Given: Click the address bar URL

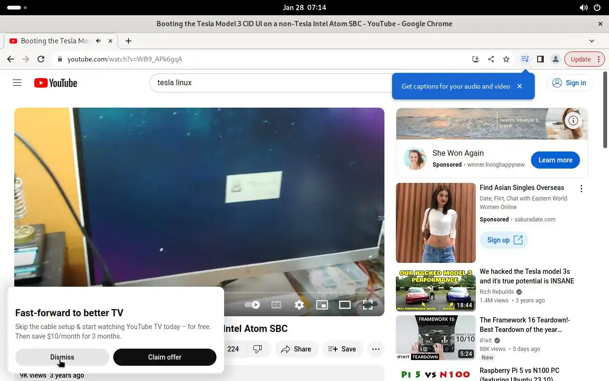Looking at the screenshot, I should [125, 59].
